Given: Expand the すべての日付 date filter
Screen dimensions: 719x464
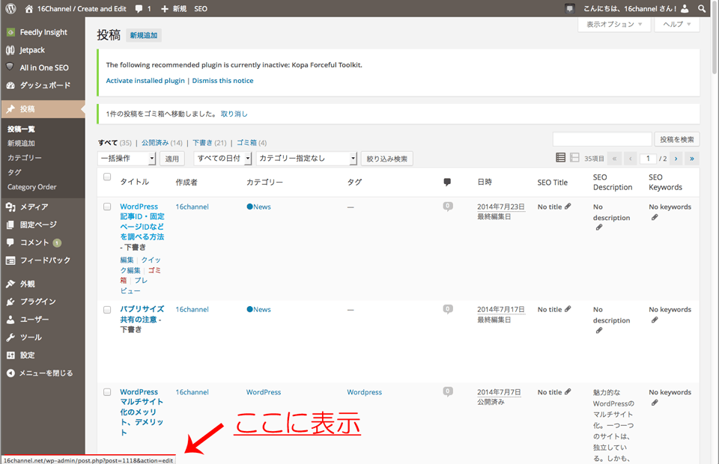Looking at the screenshot, I should point(222,159).
